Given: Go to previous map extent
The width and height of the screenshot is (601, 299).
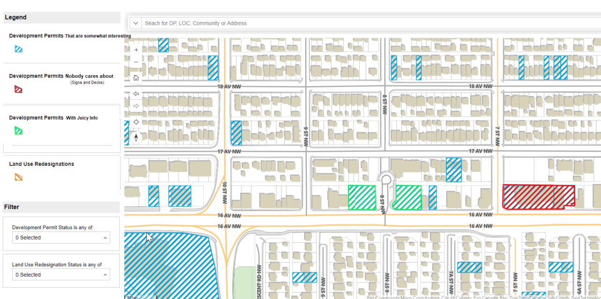Looking at the screenshot, I should (x=136, y=94).
